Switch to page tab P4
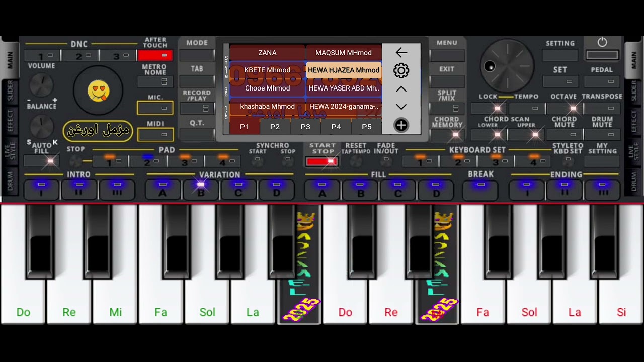Screen dimensions: 644x362 coord(336,127)
